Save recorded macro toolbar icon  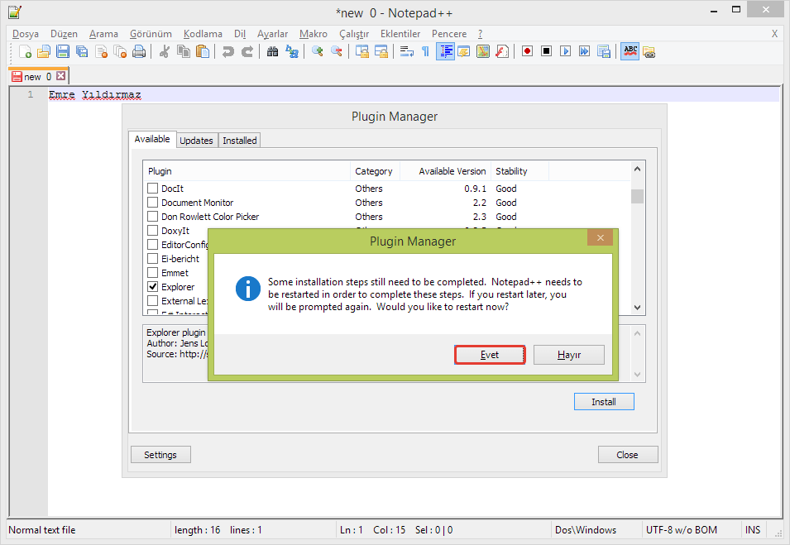tap(604, 51)
